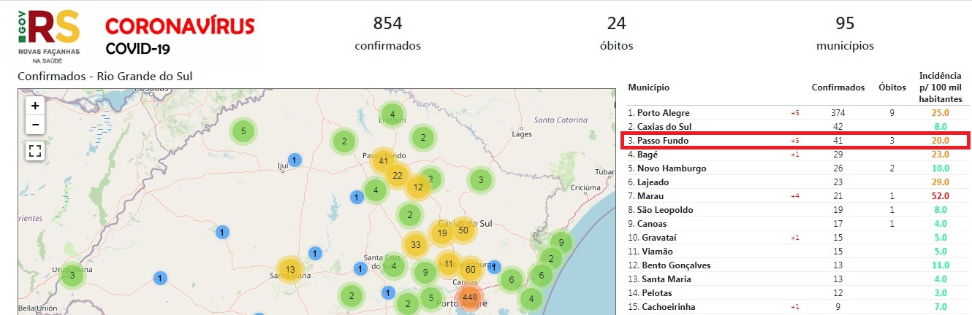The height and width of the screenshot is (315, 972).
Task: Click the map heading Confirmados - Rio Grande do Sul
Action: [105, 76]
